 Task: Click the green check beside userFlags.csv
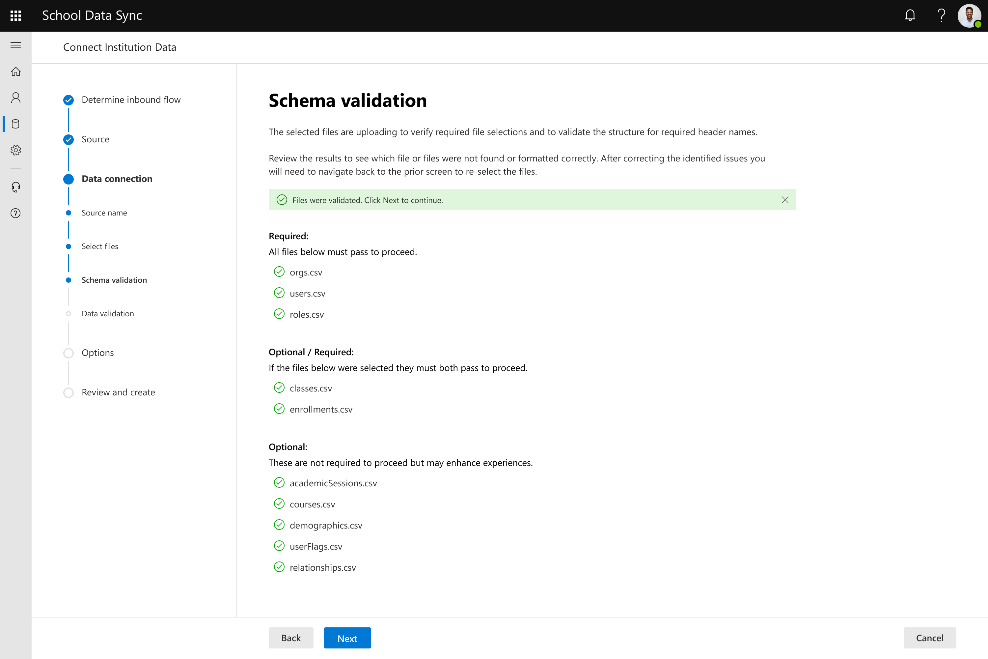click(x=279, y=546)
